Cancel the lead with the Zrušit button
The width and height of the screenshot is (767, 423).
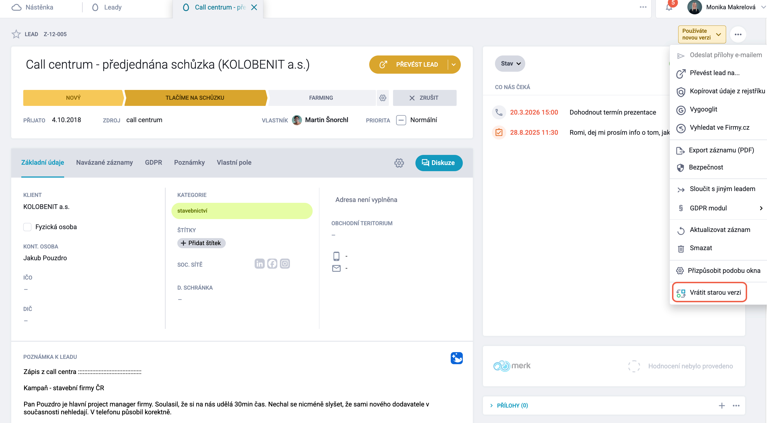pos(424,98)
